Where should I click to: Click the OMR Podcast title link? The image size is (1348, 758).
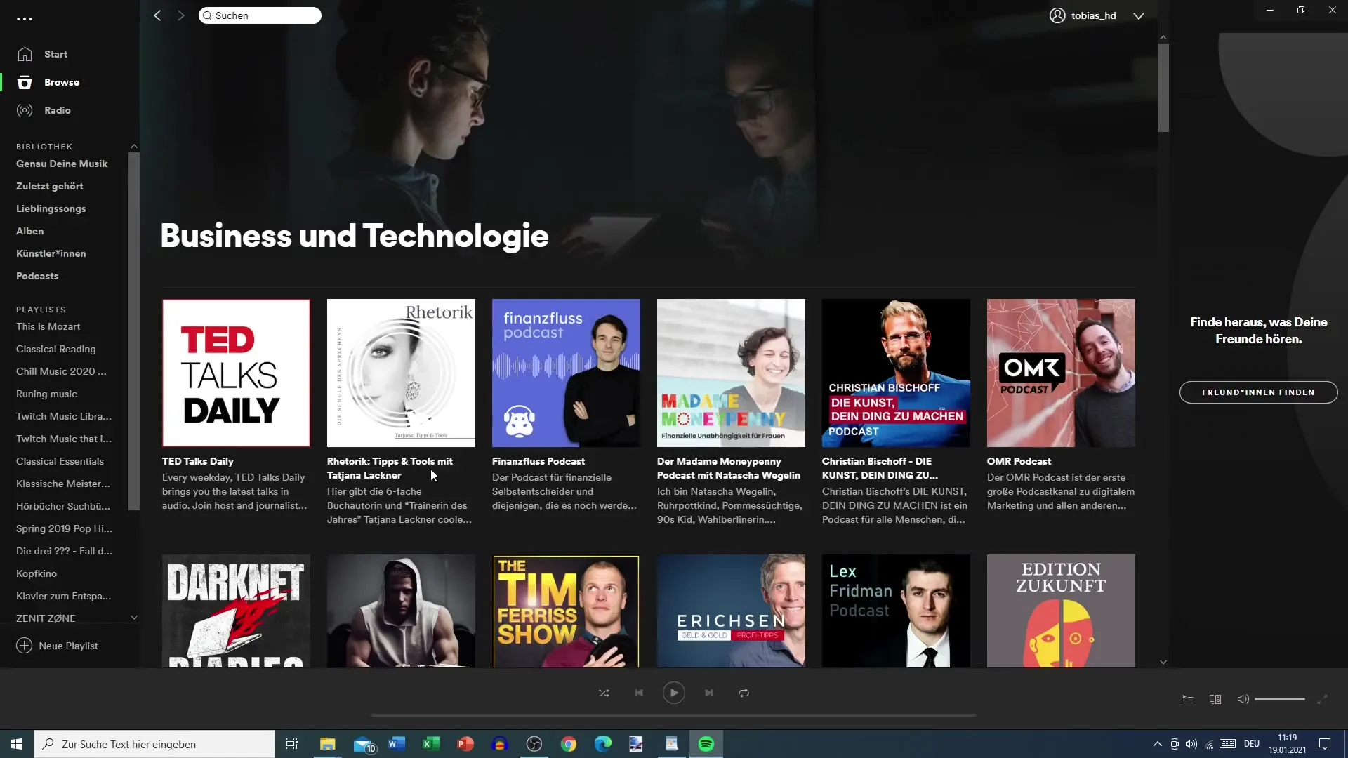click(x=1019, y=461)
